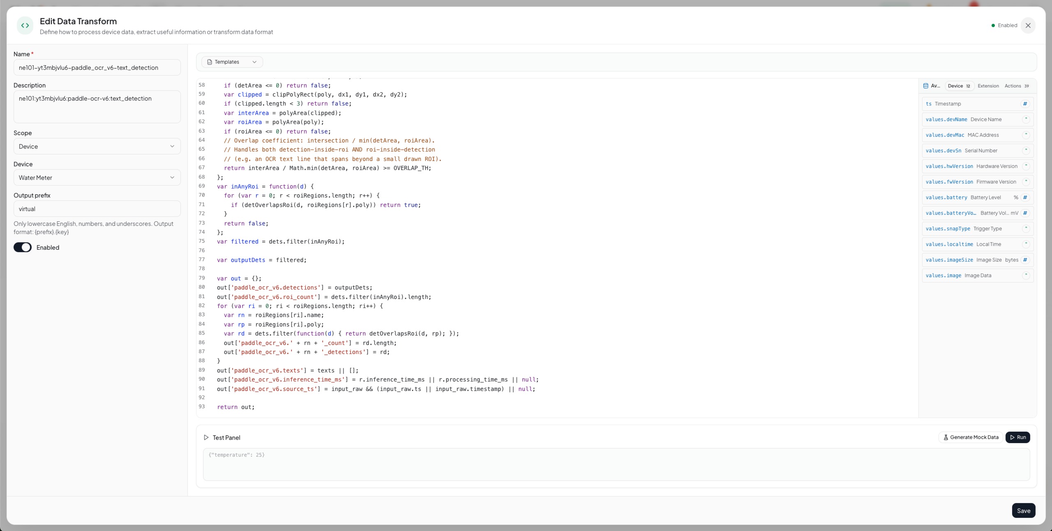Click the test input area with temperature placeholder
Screen dimensions: 1052x531
[616, 464]
